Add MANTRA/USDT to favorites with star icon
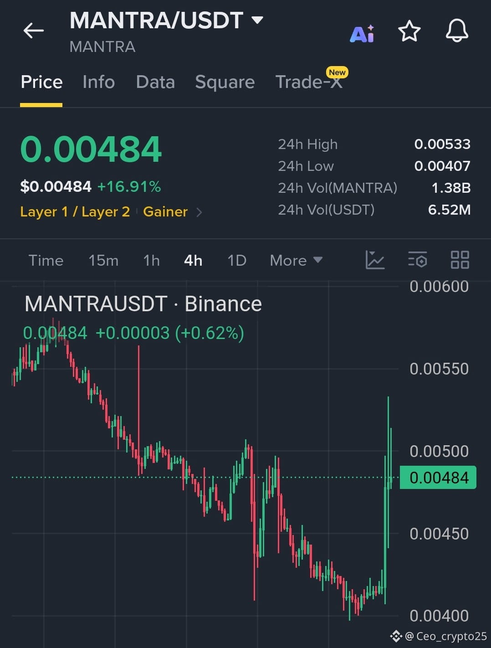The image size is (491, 648). click(409, 31)
